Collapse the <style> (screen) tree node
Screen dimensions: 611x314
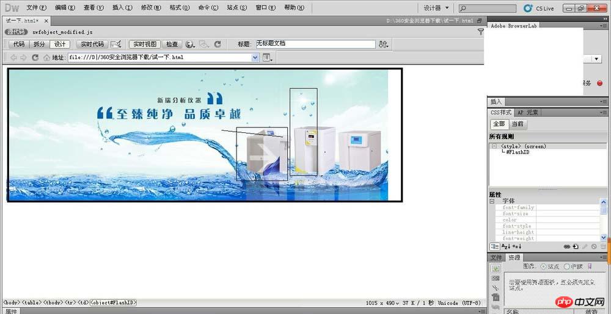[x=494, y=146]
